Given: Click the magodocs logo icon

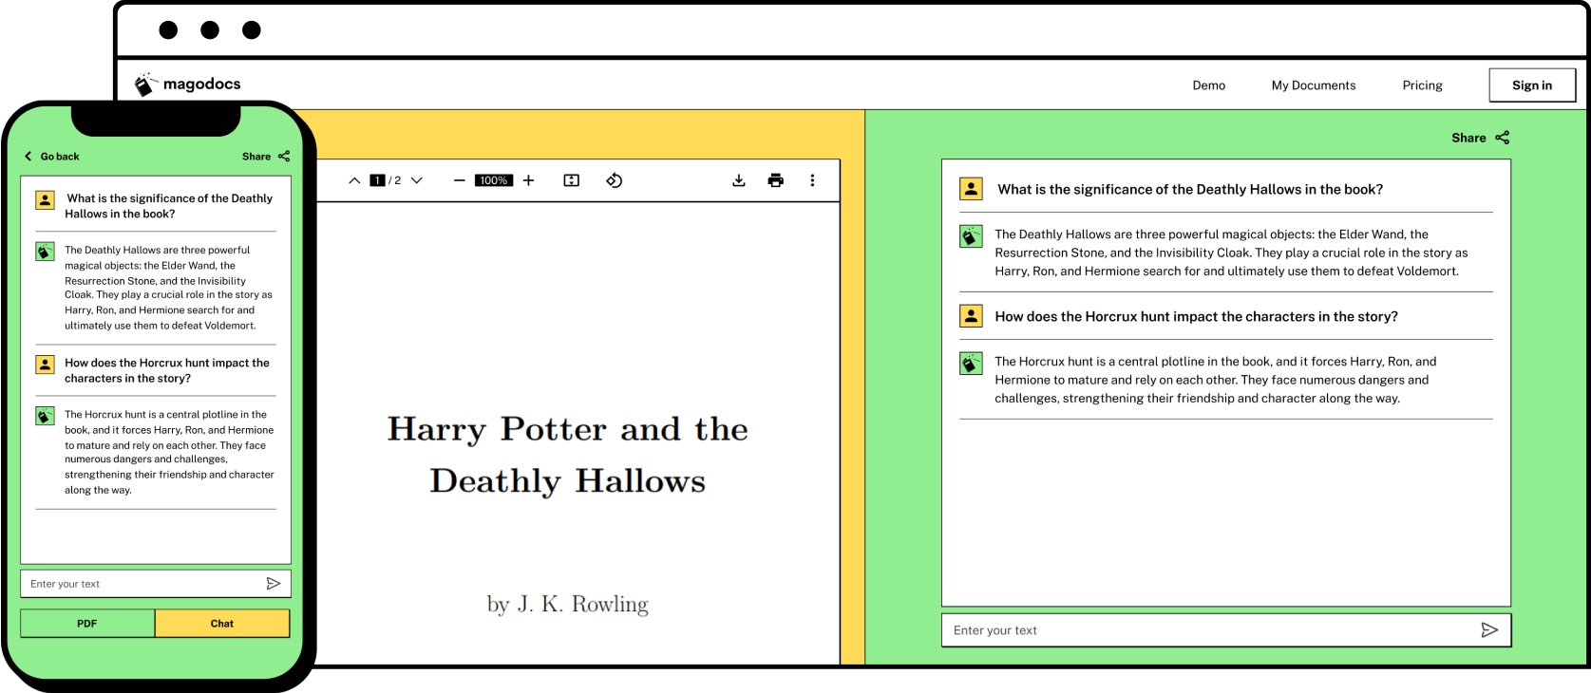Looking at the screenshot, I should point(144,84).
